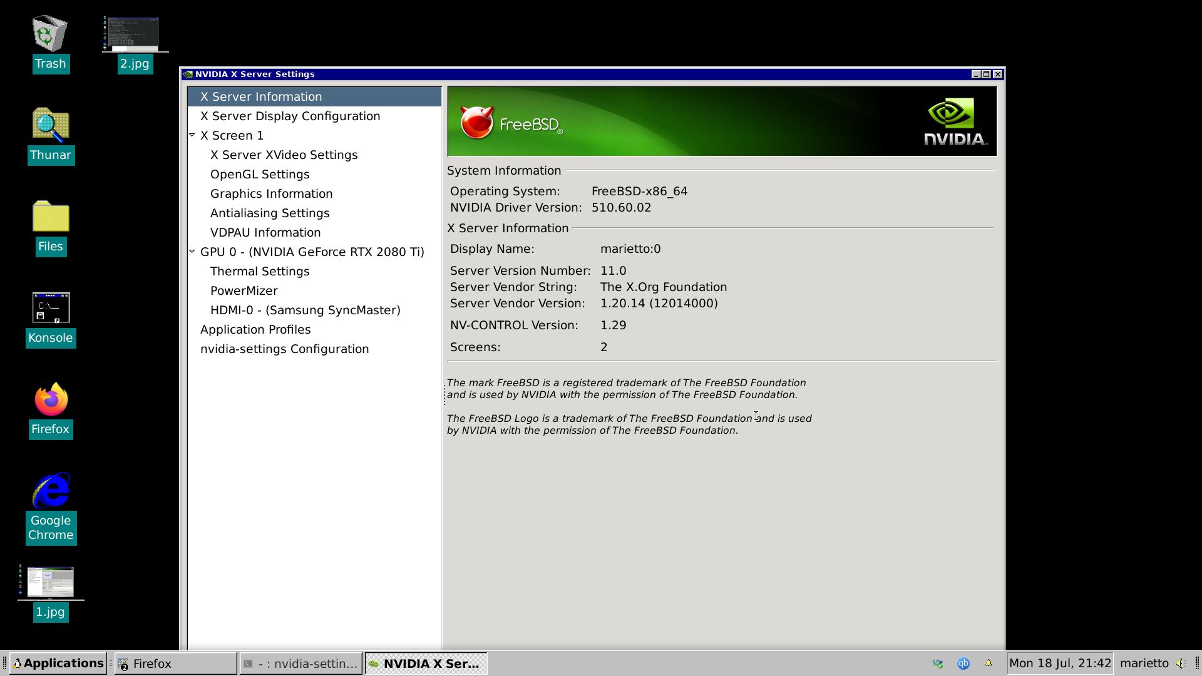Select PowerMizer in the sidebar
Image resolution: width=1202 pixels, height=676 pixels.
[x=244, y=291]
